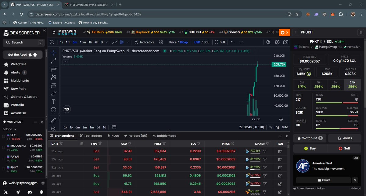Select the 6H stats period
The height and width of the screenshot is (196, 366).
tap(335, 85)
